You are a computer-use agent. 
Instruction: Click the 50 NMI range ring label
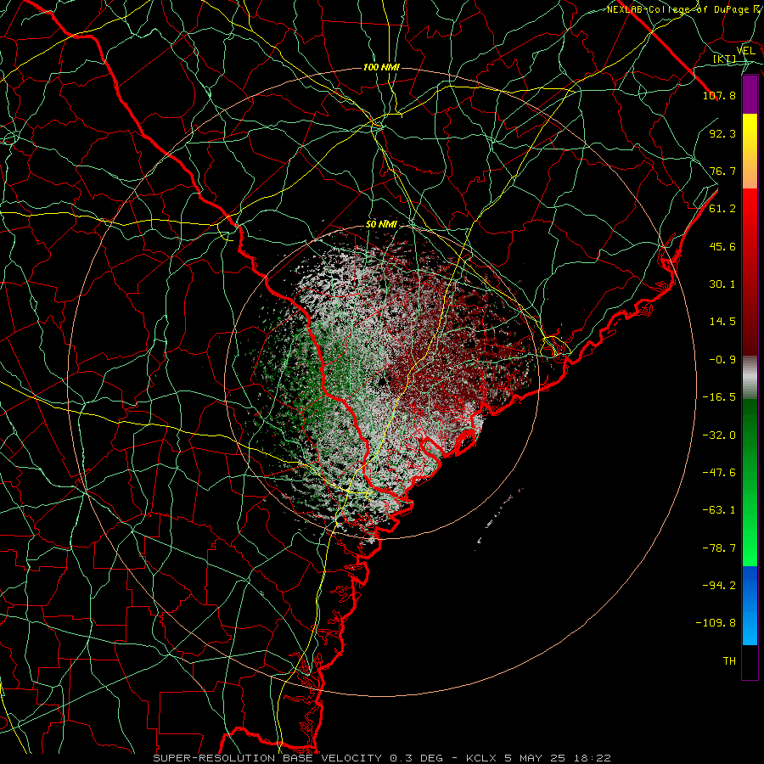click(381, 224)
